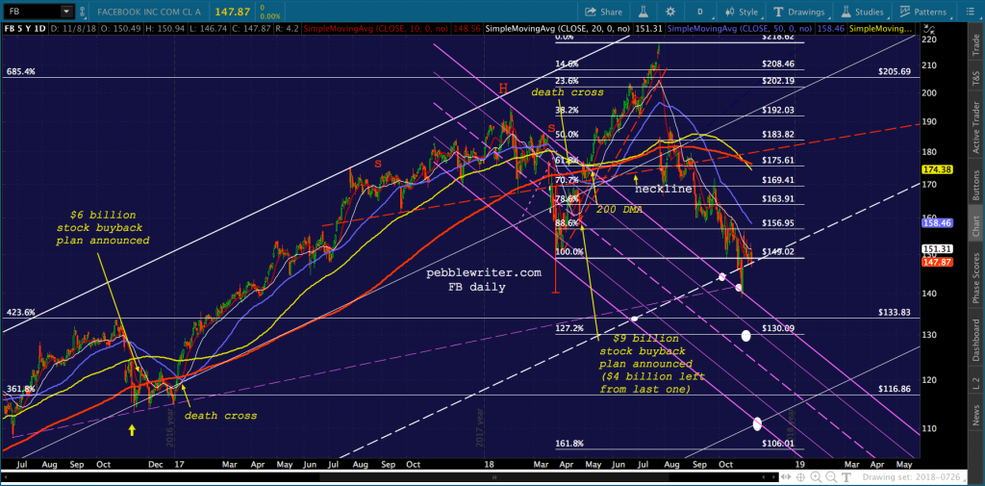
Task: Switch to the T&S sidebar tab
Action: click(977, 78)
